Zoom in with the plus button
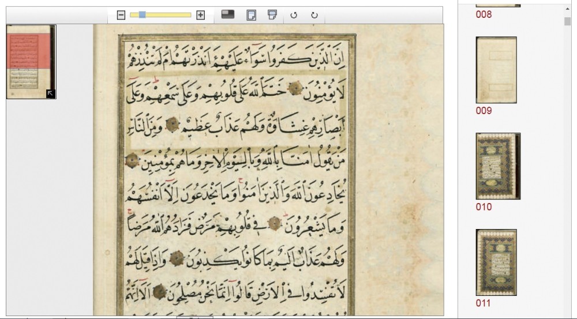 pyautogui.click(x=201, y=15)
